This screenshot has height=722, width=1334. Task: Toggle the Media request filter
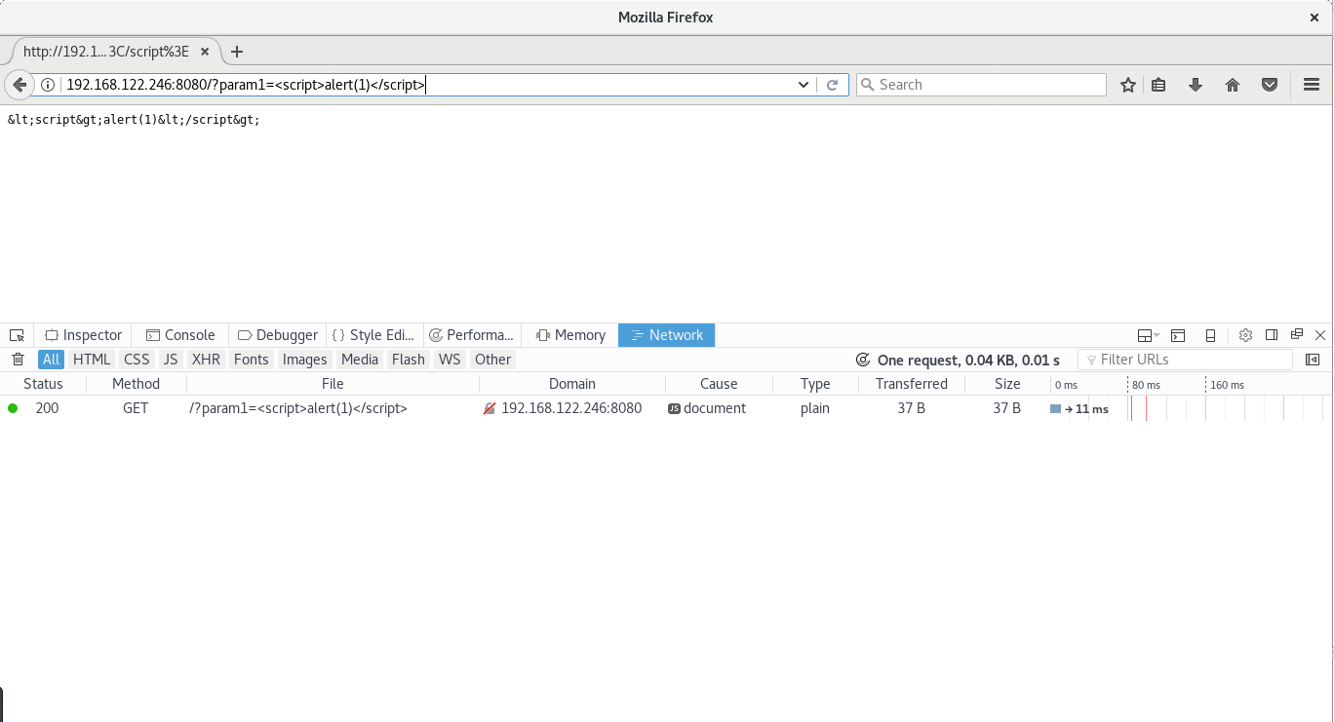360,360
